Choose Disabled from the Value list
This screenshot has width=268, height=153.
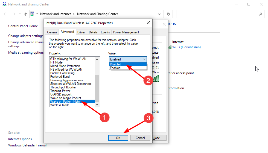(128, 64)
